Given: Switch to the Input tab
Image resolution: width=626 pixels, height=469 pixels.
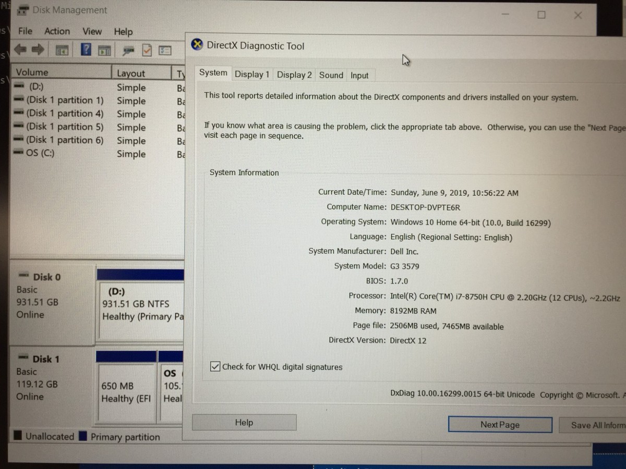Looking at the screenshot, I should click(x=359, y=75).
